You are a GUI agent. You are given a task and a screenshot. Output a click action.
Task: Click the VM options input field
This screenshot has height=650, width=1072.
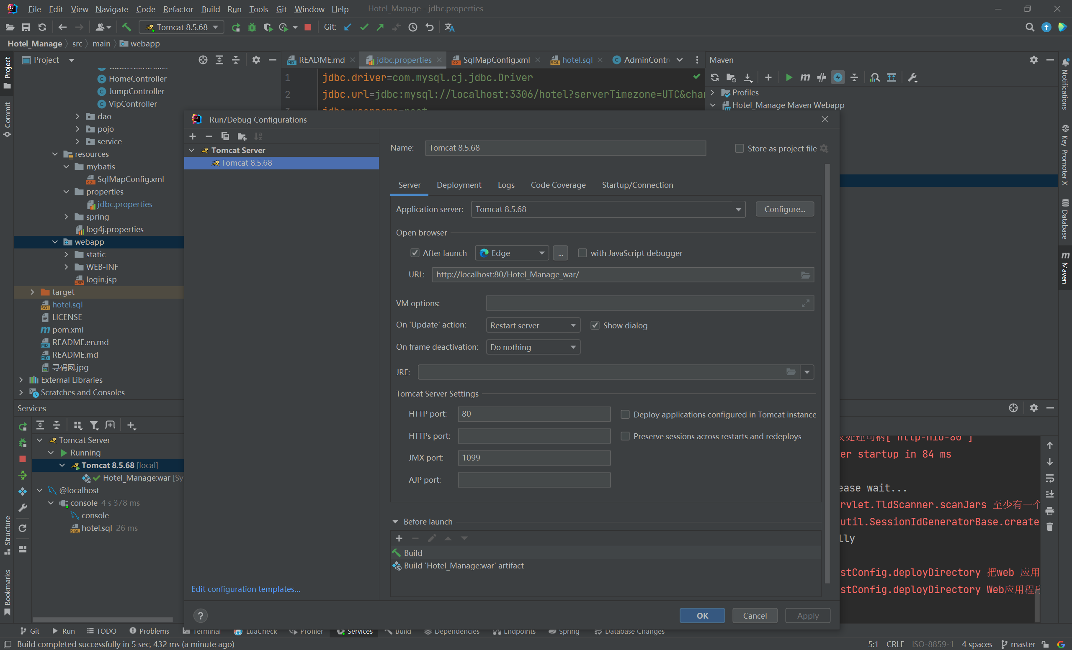pyautogui.click(x=649, y=303)
